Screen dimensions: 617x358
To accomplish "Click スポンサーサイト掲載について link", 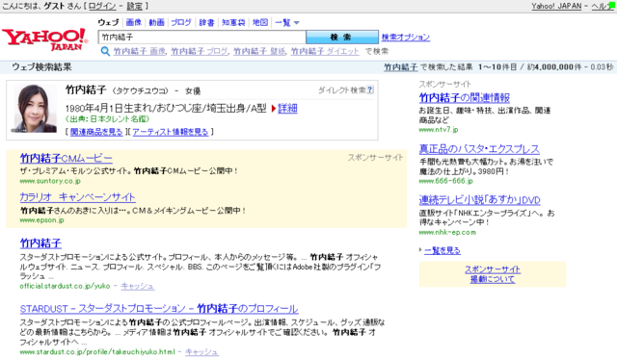I will tap(493, 274).
